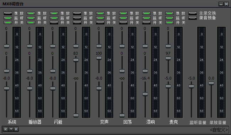The height and width of the screenshot is (135, 231).
Task: Click the 闪避 channel name label
Action: 58,122
